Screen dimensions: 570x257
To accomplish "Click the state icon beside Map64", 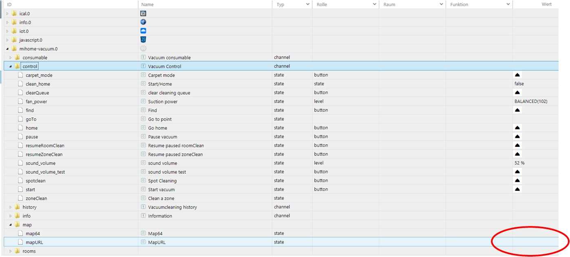I will tap(143, 233).
